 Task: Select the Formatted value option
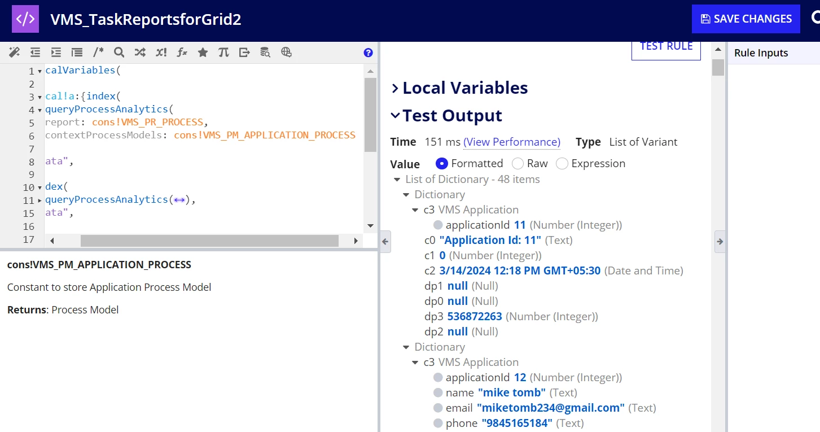tap(442, 163)
